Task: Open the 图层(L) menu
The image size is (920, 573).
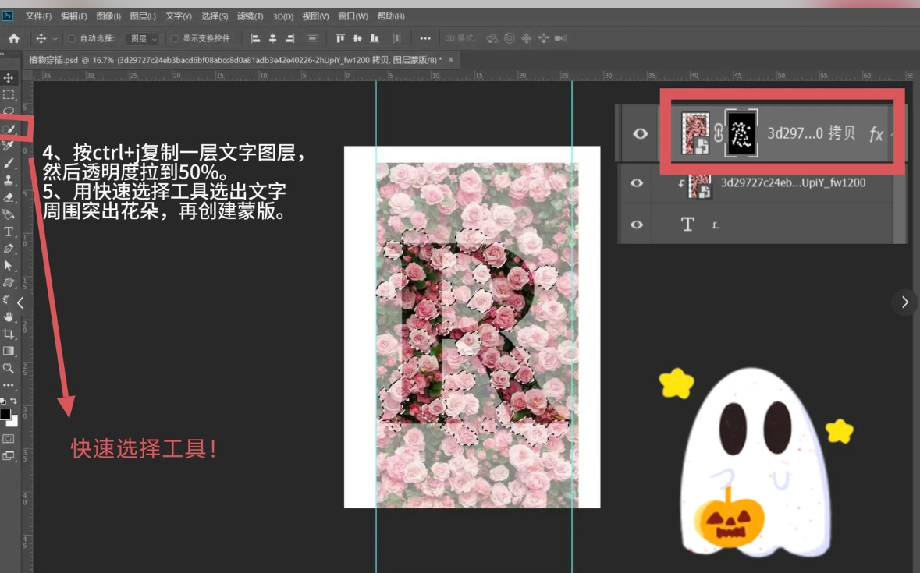Action: [x=143, y=16]
